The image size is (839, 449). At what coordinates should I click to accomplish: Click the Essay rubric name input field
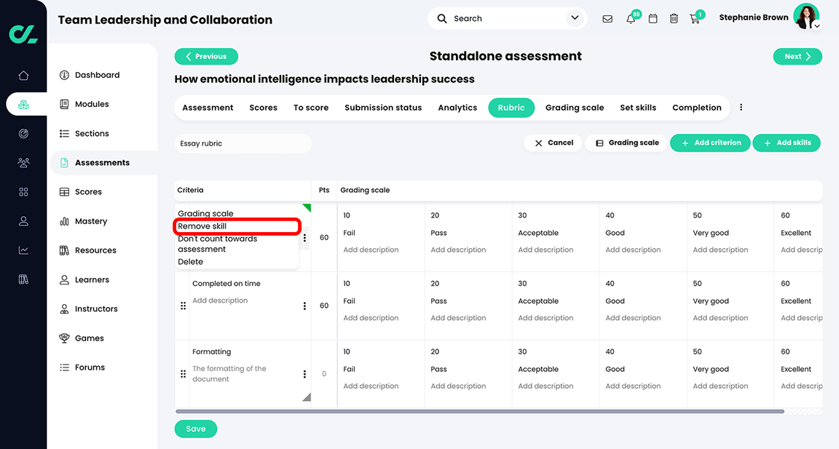[x=243, y=144]
